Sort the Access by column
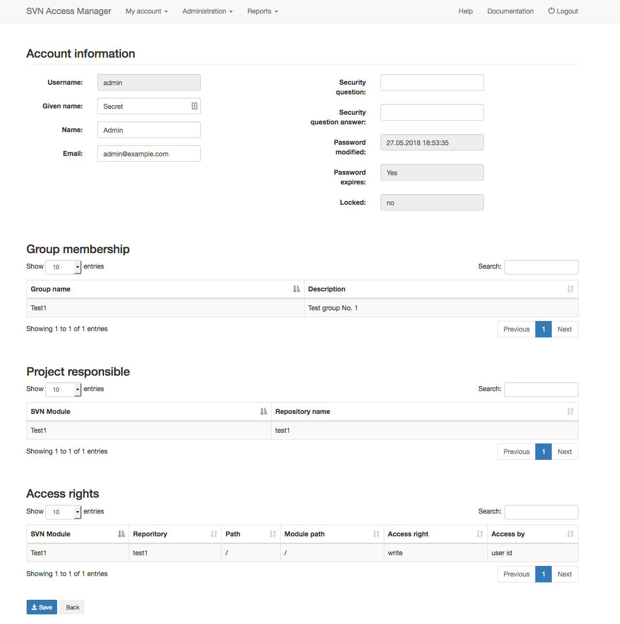 point(532,534)
